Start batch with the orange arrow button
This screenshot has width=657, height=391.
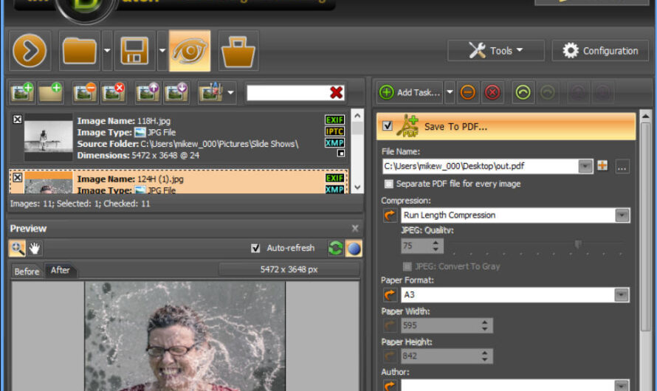point(30,51)
